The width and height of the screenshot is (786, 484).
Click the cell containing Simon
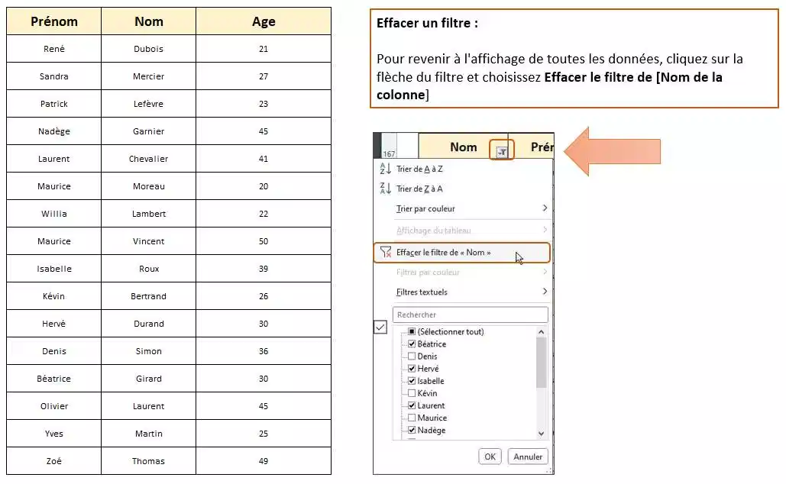click(x=149, y=351)
